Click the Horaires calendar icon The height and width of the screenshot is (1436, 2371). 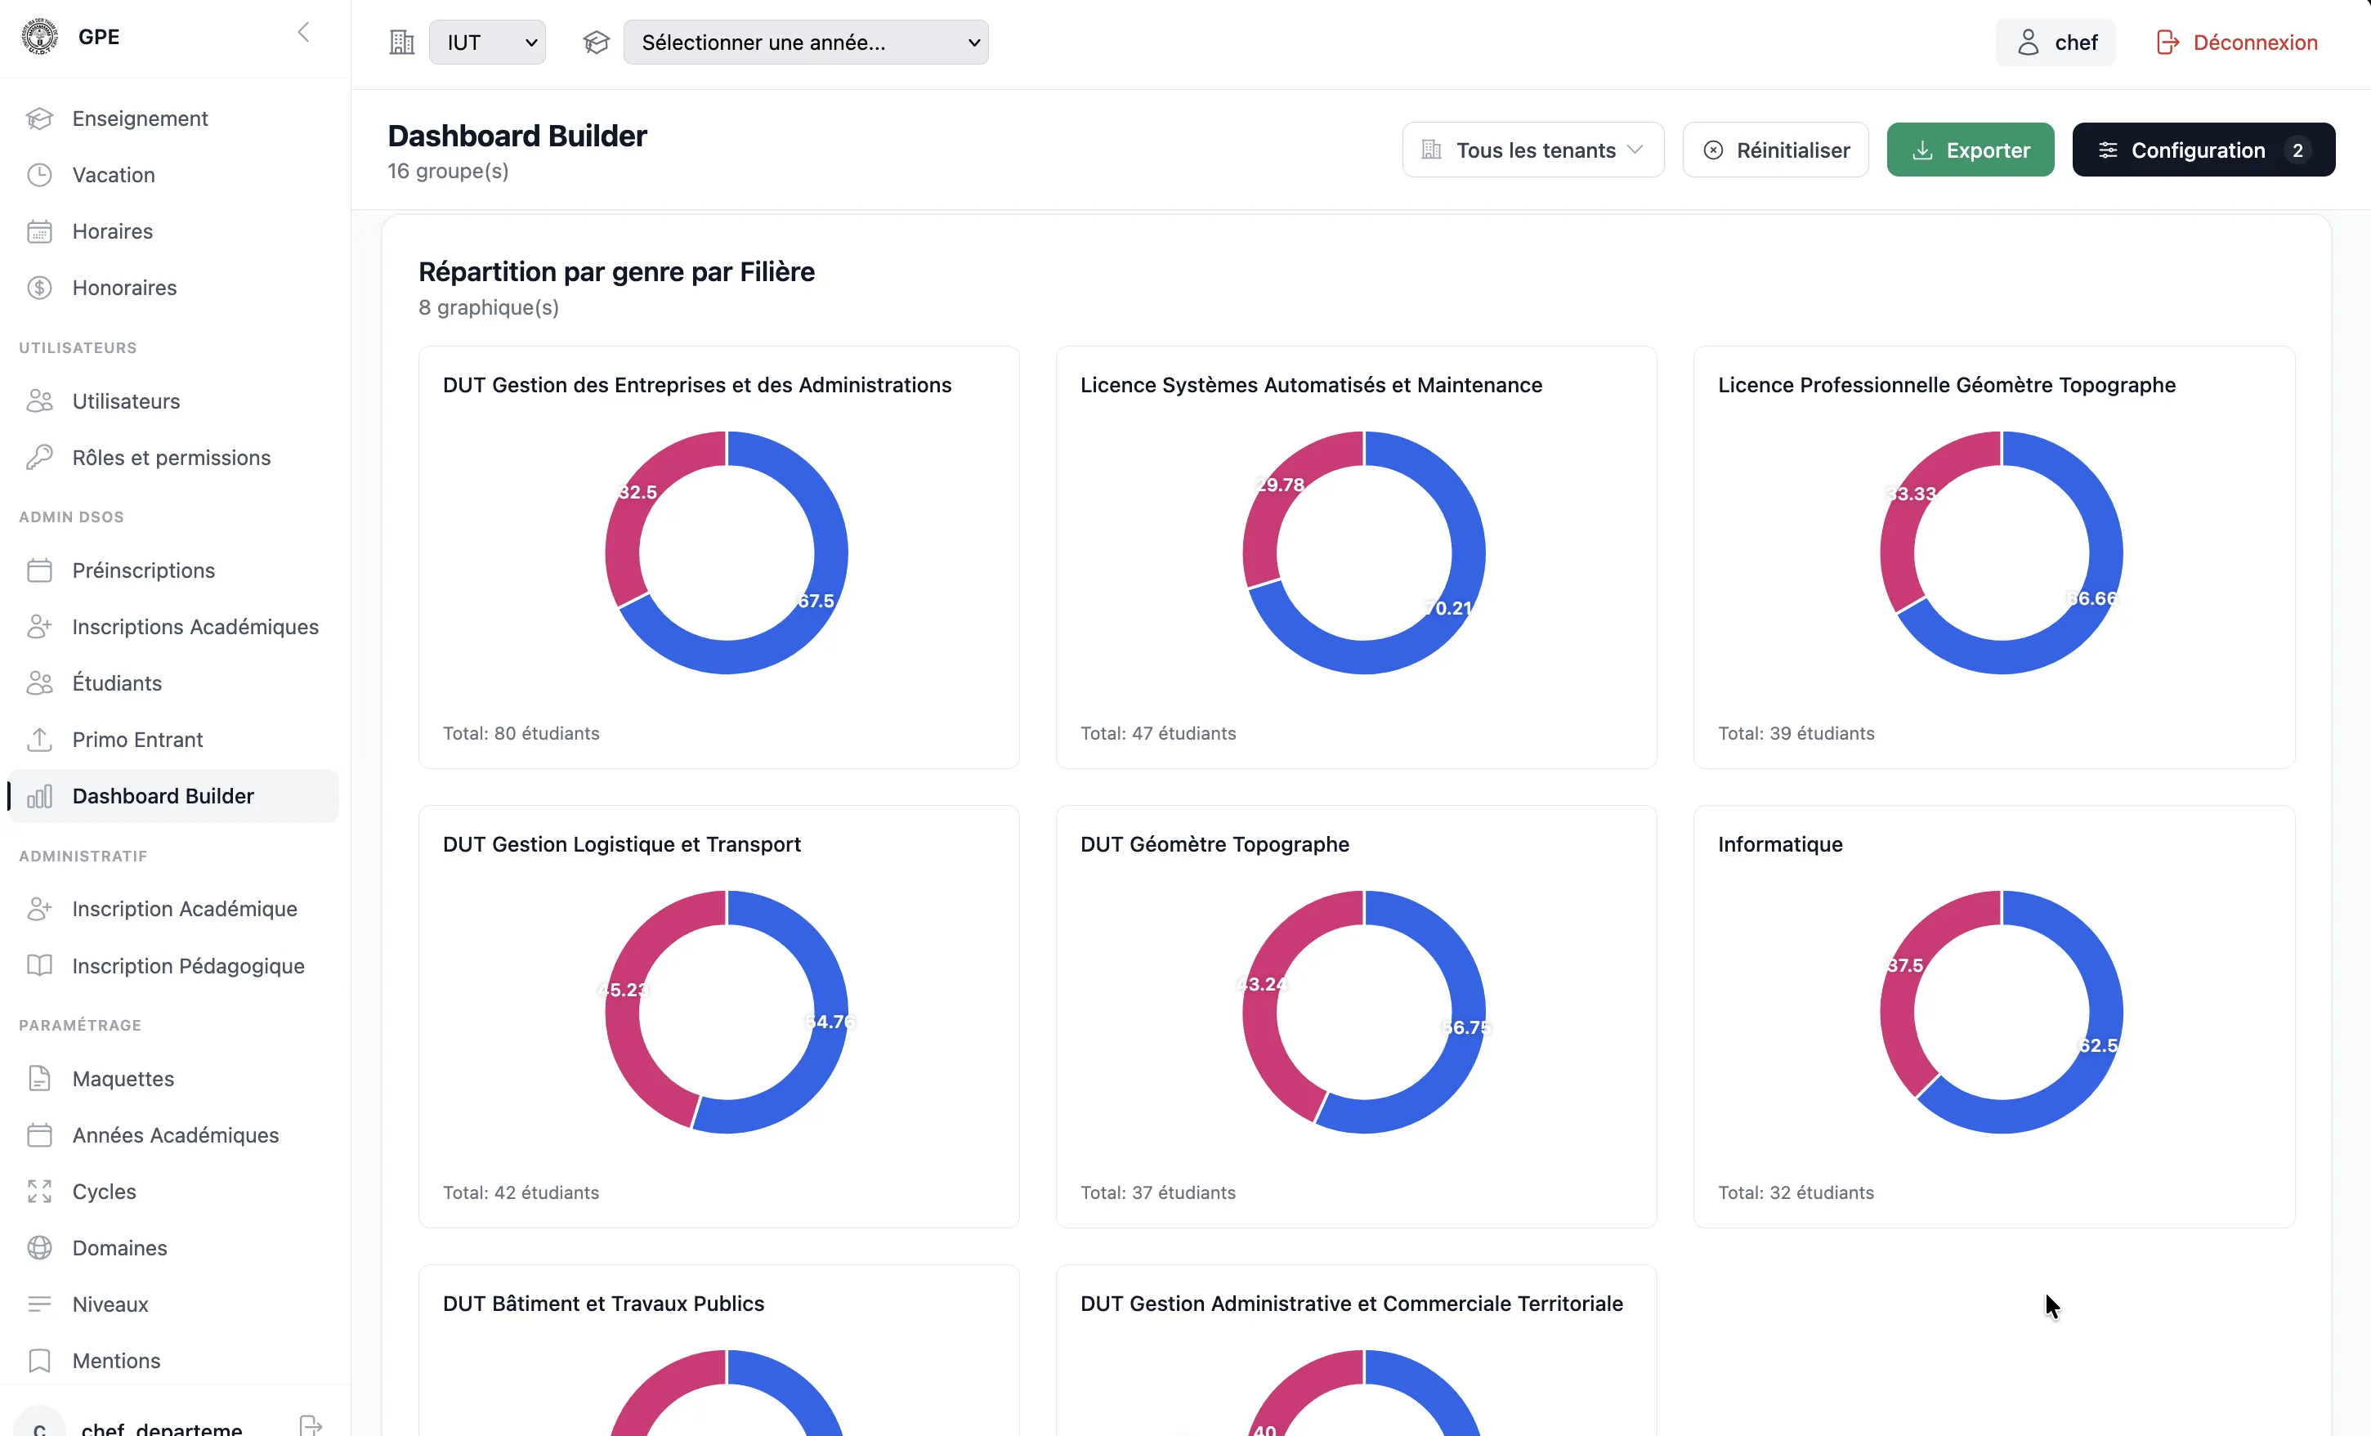tap(39, 231)
